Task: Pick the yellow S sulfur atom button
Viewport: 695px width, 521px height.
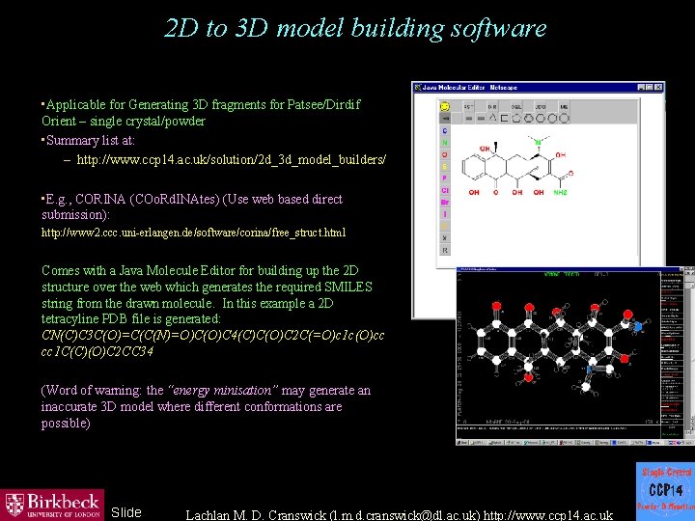Action: (445, 167)
